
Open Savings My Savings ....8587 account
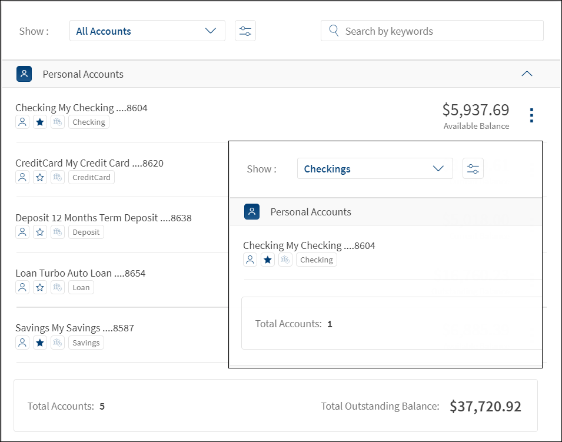point(75,328)
